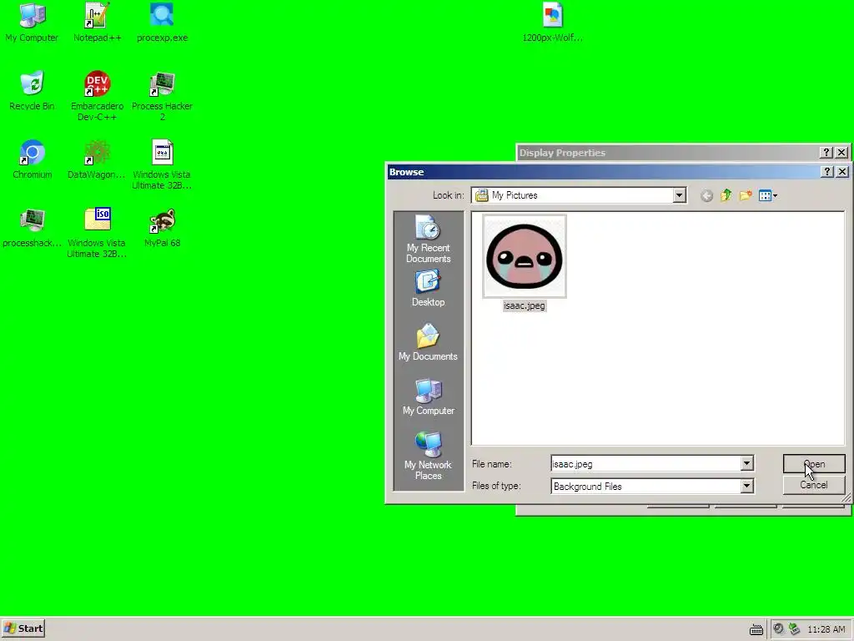Select Embarcadero Dev-C++ shortcut

(97, 96)
